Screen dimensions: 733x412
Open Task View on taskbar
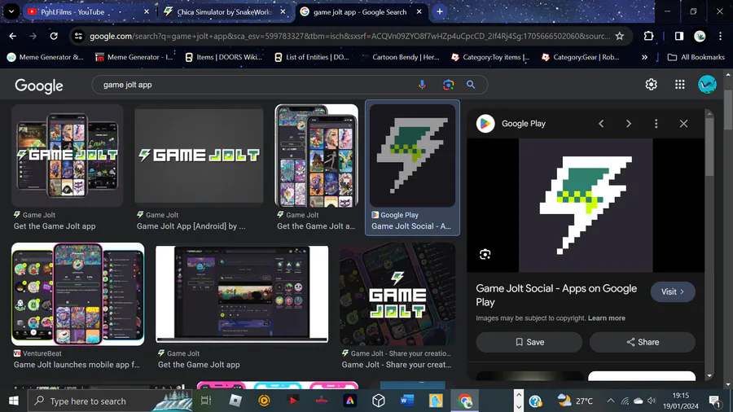tap(206, 401)
